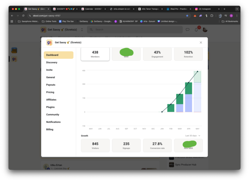Open the Aria - Sunum bookmark
The height and width of the screenshot is (181, 249).
click(148, 21)
